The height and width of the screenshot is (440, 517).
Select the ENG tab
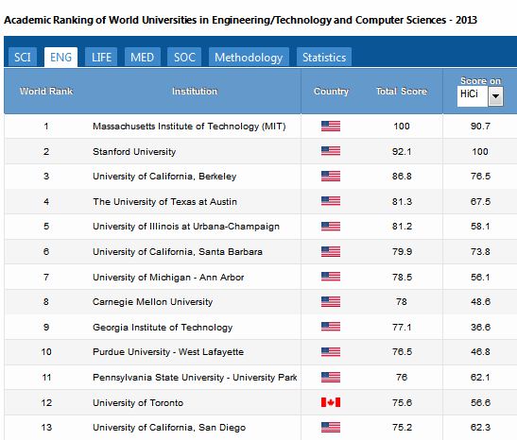tap(60, 58)
